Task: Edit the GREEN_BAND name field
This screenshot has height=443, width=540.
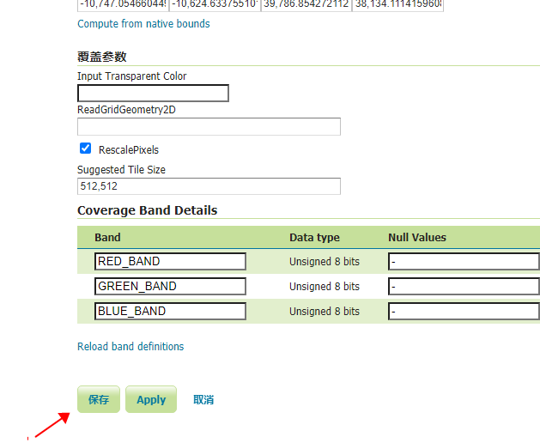Action: point(170,286)
